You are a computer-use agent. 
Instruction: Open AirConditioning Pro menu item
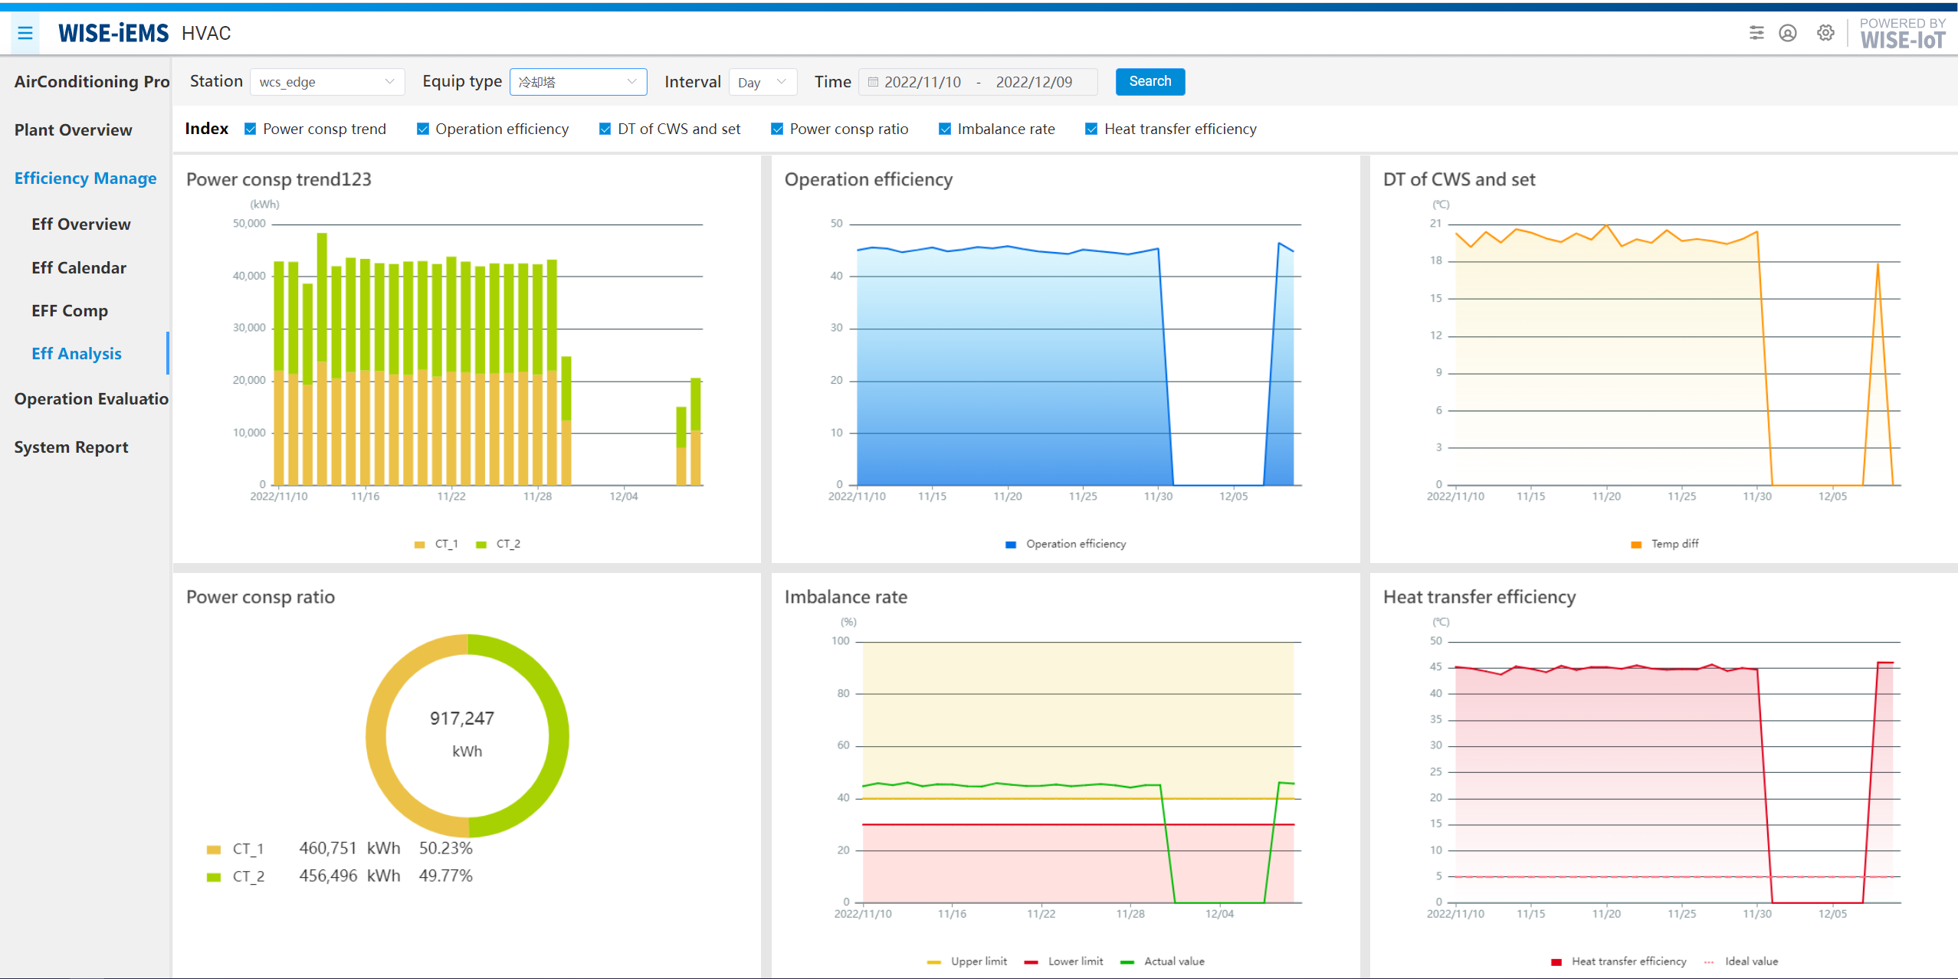[x=92, y=81]
